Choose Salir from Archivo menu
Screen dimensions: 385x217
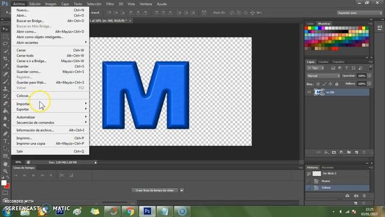[50, 151]
